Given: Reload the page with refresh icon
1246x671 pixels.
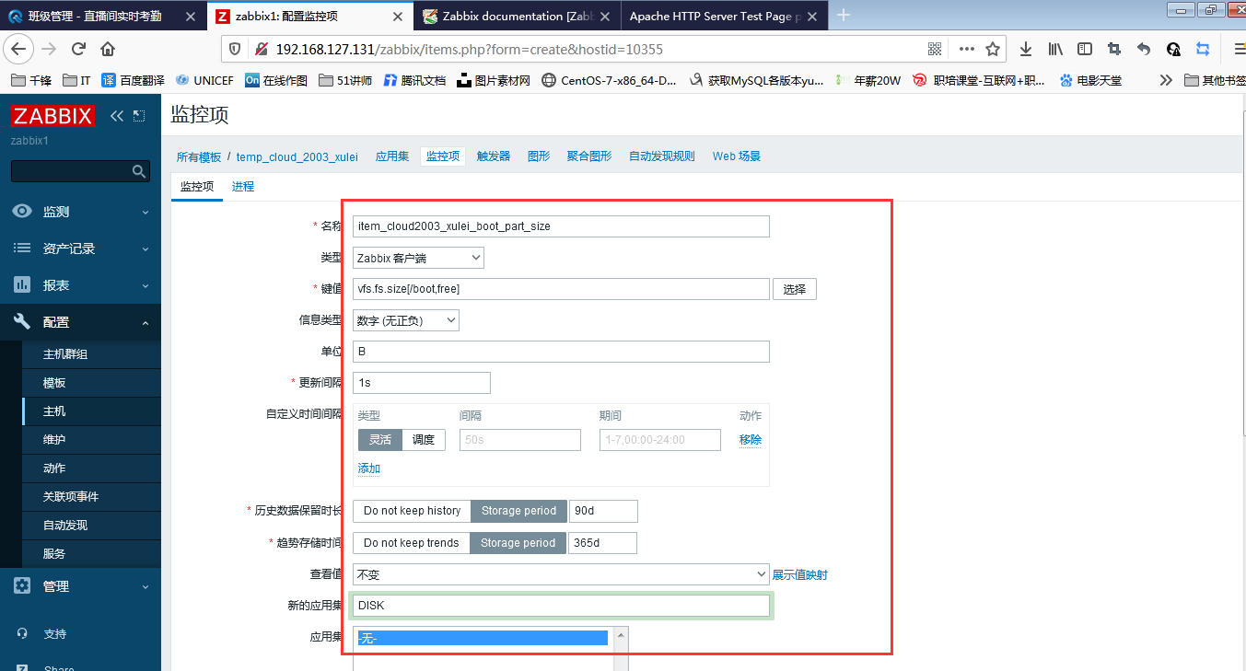Looking at the screenshot, I should pos(78,49).
